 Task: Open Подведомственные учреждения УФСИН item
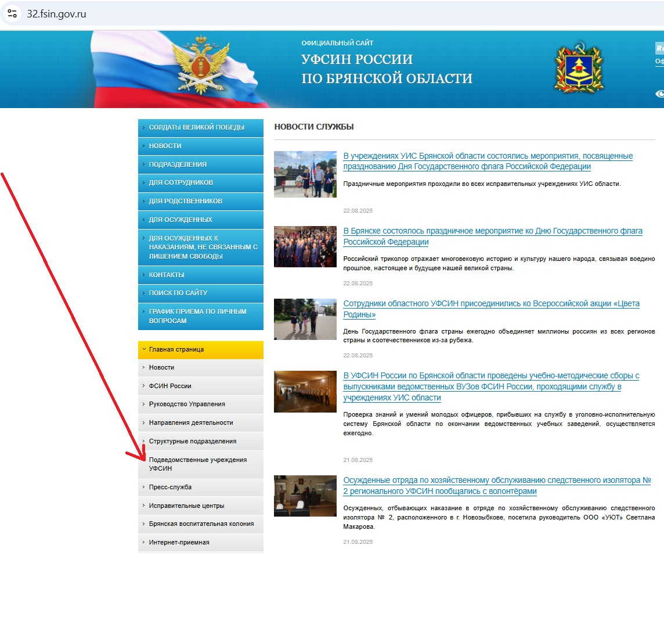pyautogui.click(x=201, y=464)
